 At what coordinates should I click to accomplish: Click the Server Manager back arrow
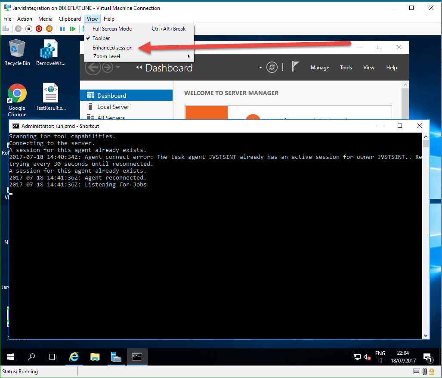coord(93,67)
